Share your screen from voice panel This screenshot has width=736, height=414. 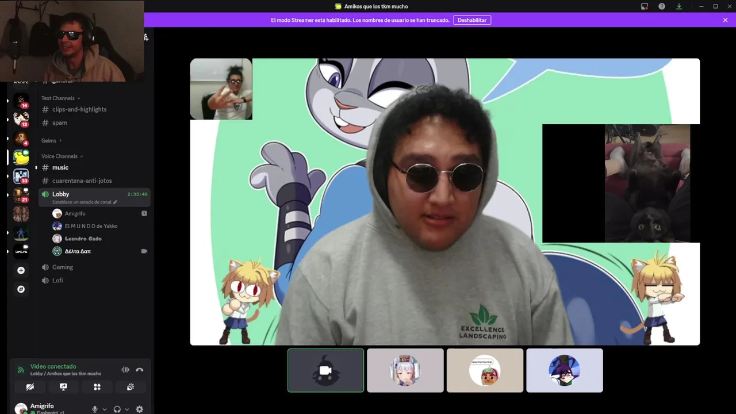tap(63, 387)
